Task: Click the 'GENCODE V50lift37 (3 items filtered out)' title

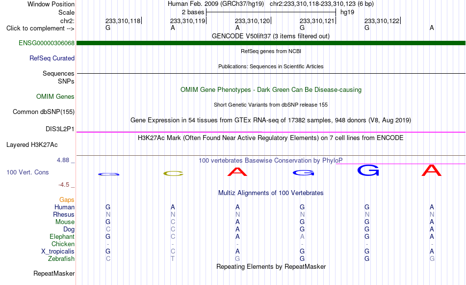Action: [x=270, y=36]
